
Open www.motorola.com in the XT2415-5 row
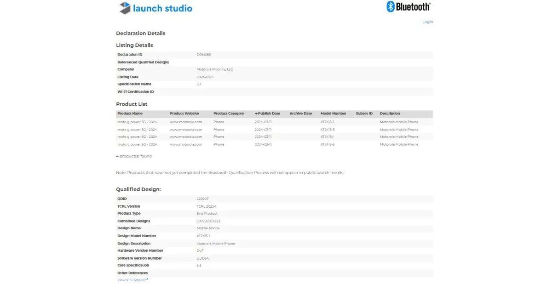(x=186, y=144)
